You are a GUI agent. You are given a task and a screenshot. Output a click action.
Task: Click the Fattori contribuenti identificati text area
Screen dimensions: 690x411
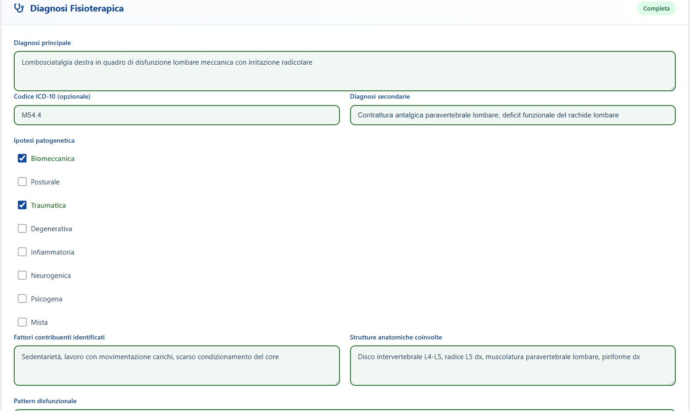click(x=177, y=366)
